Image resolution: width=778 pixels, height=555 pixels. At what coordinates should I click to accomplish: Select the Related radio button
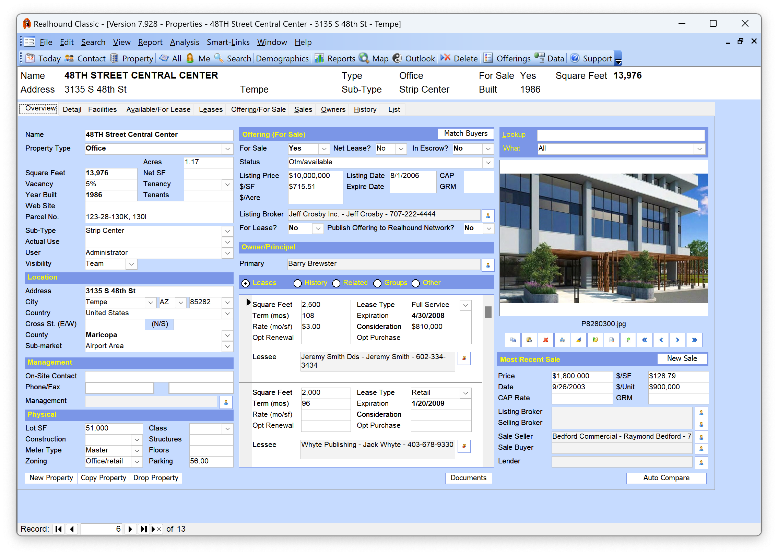tap(336, 283)
